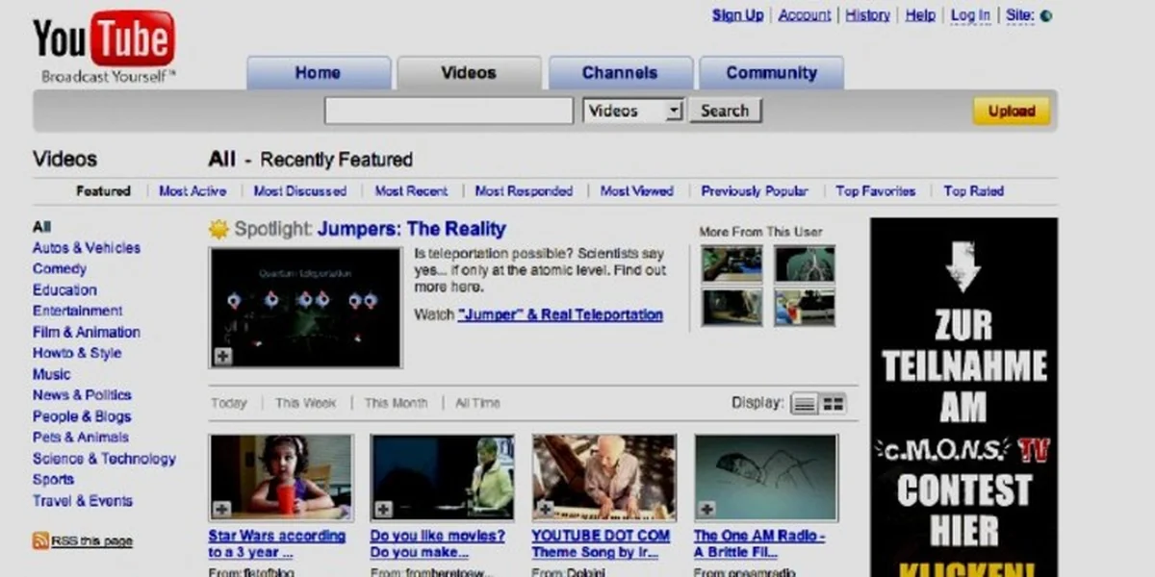Add Spotlight video to queue plus icon
The image size is (1155, 577).
[223, 356]
